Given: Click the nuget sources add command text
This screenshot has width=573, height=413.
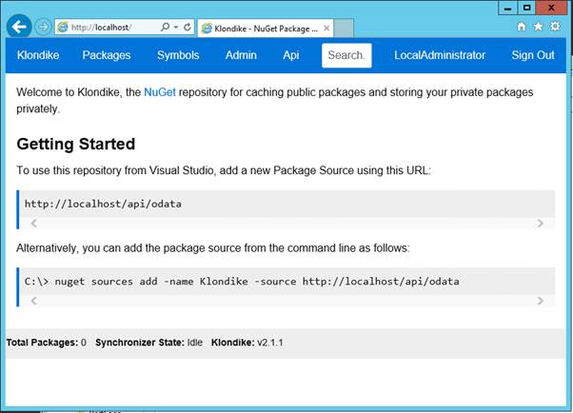Looking at the screenshot, I should (242, 282).
